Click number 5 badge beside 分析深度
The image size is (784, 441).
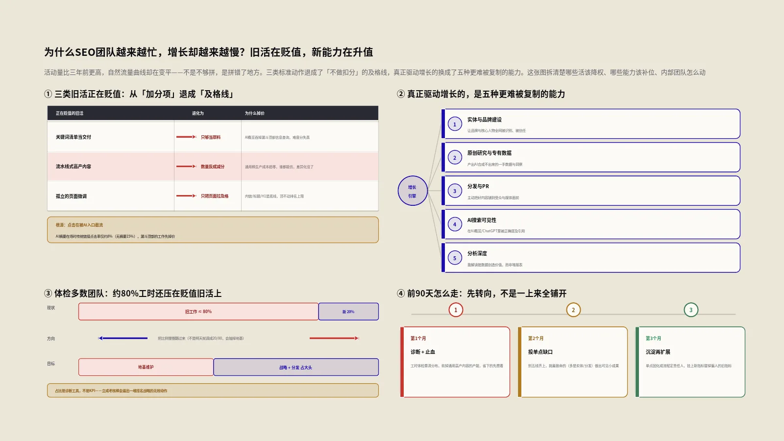455,258
